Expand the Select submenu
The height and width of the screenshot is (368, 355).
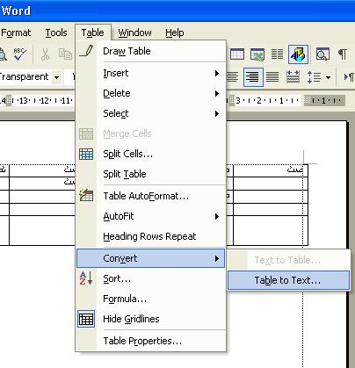150,113
